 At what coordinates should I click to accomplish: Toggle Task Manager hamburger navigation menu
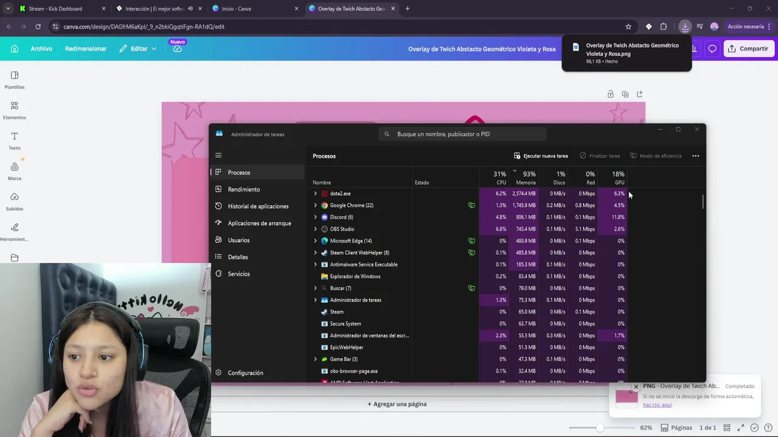(218, 155)
